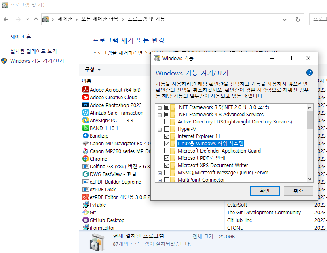Cancel with the 취소 button
The image size is (327, 253).
298,191
